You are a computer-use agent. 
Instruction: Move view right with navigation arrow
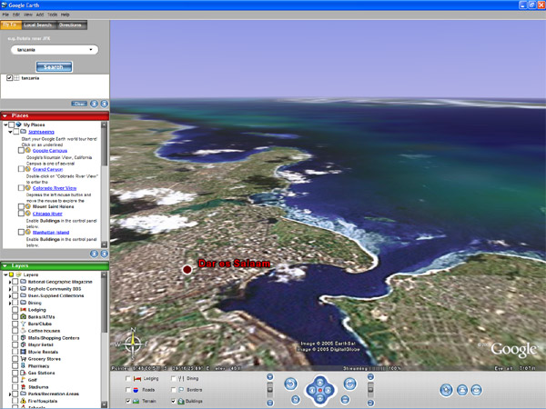pos(329,390)
